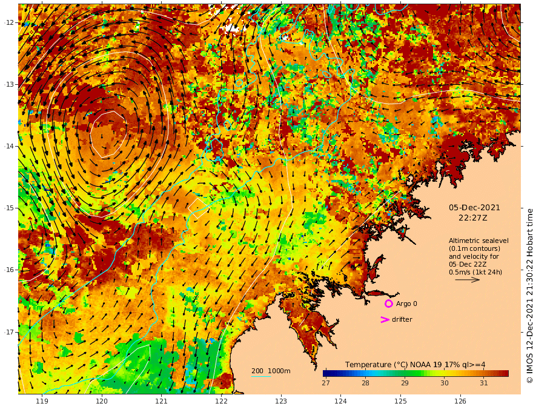The image size is (533, 412).
Task: Click the longitude axis label 124
Action: 340,401
